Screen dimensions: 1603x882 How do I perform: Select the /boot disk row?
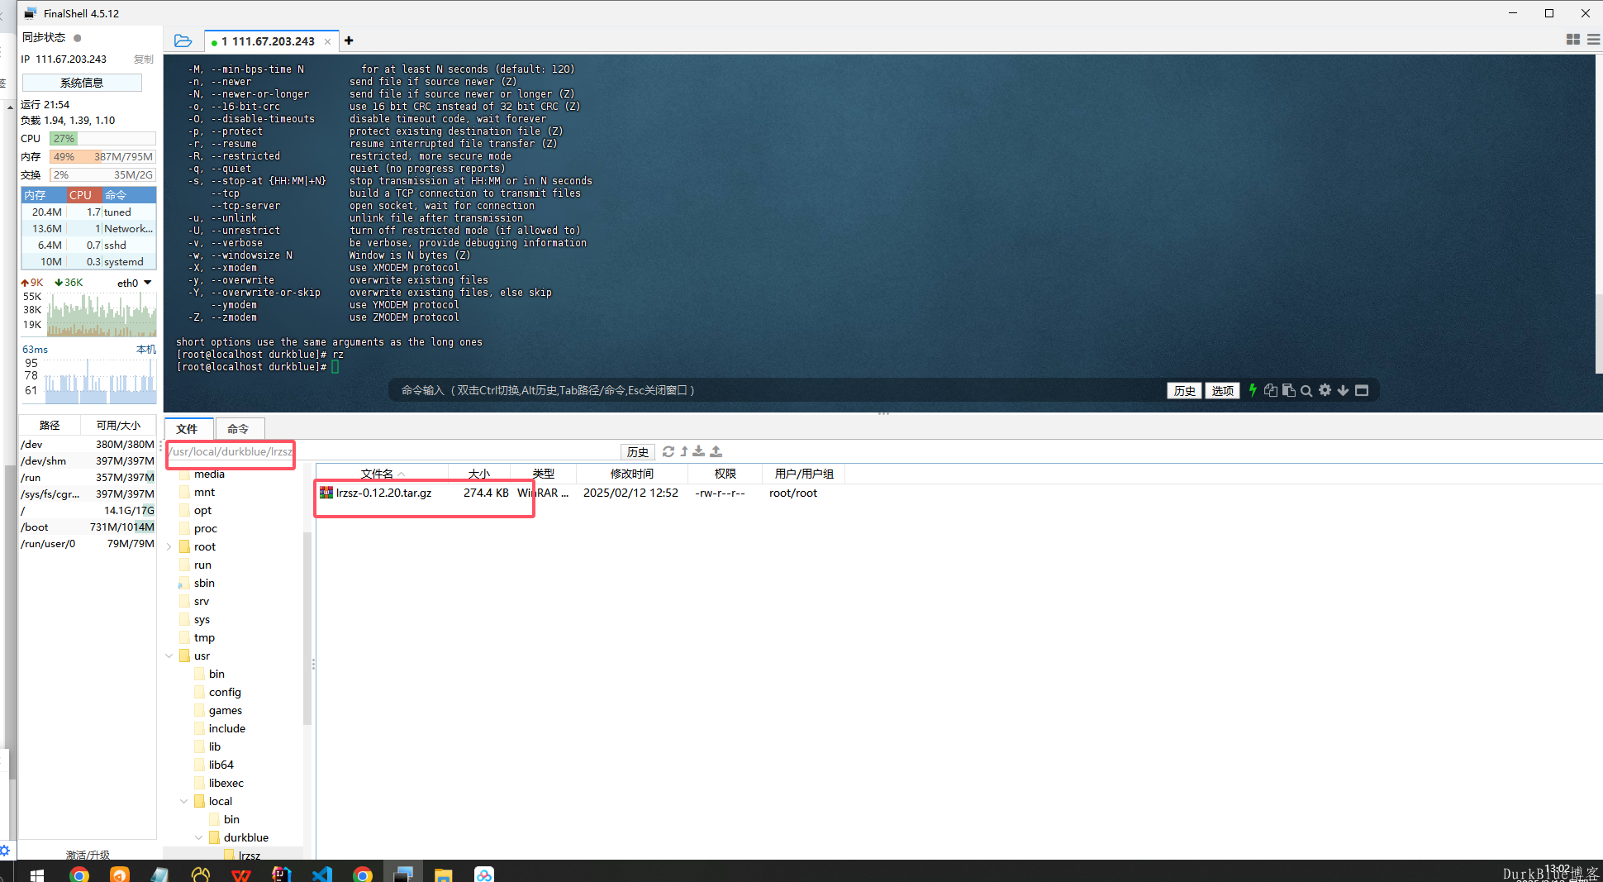point(88,527)
